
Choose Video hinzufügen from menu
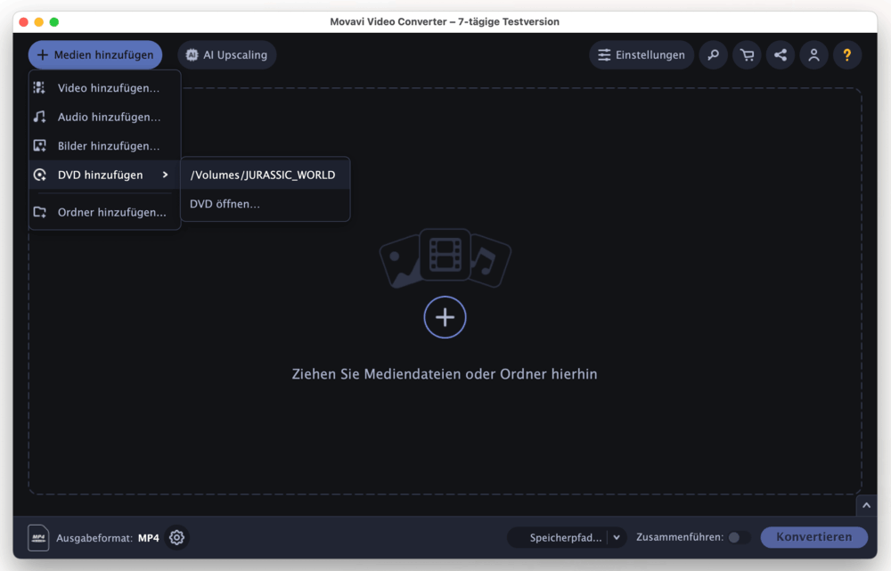point(104,87)
